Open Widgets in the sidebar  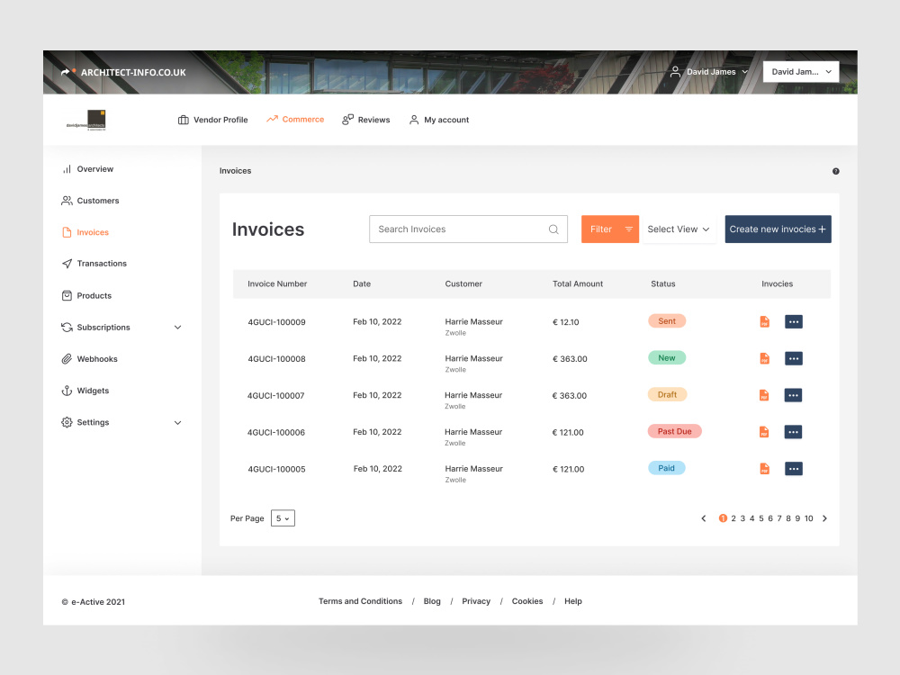(x=85, y=391)
